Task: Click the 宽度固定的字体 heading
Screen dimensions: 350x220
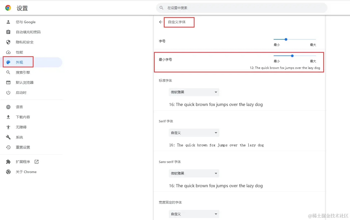Action: (170, 202)
